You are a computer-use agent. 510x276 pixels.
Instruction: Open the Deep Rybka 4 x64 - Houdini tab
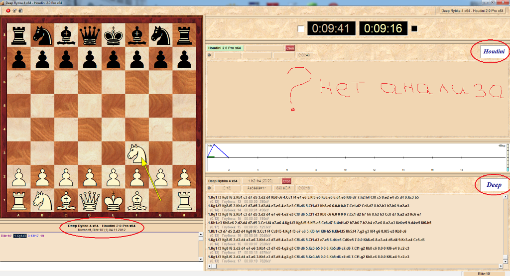[x=472, y=10]
